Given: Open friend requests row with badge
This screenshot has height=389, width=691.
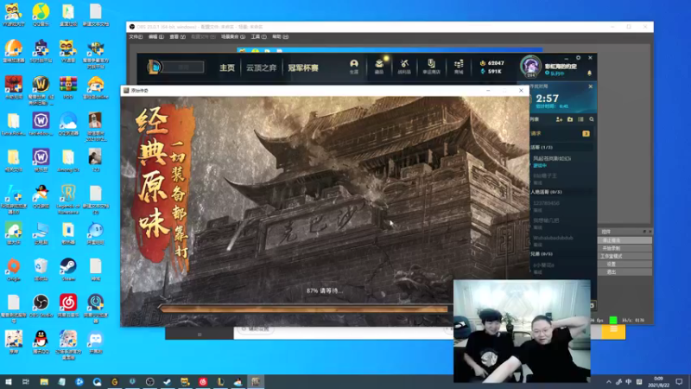Looking at the screenshot, I should pyautogui.click(x=561, y=134).
